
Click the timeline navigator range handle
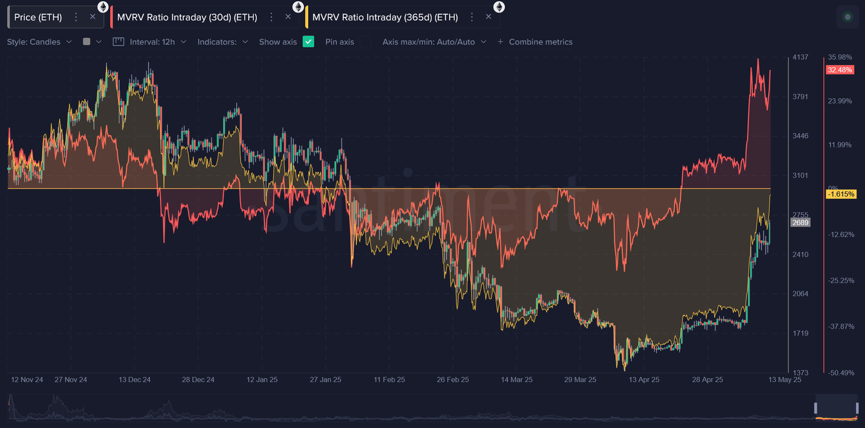pyautogui.click(x=816, y=408)
